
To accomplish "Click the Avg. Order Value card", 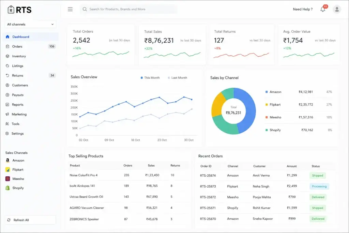I will (x=309, y=44).
